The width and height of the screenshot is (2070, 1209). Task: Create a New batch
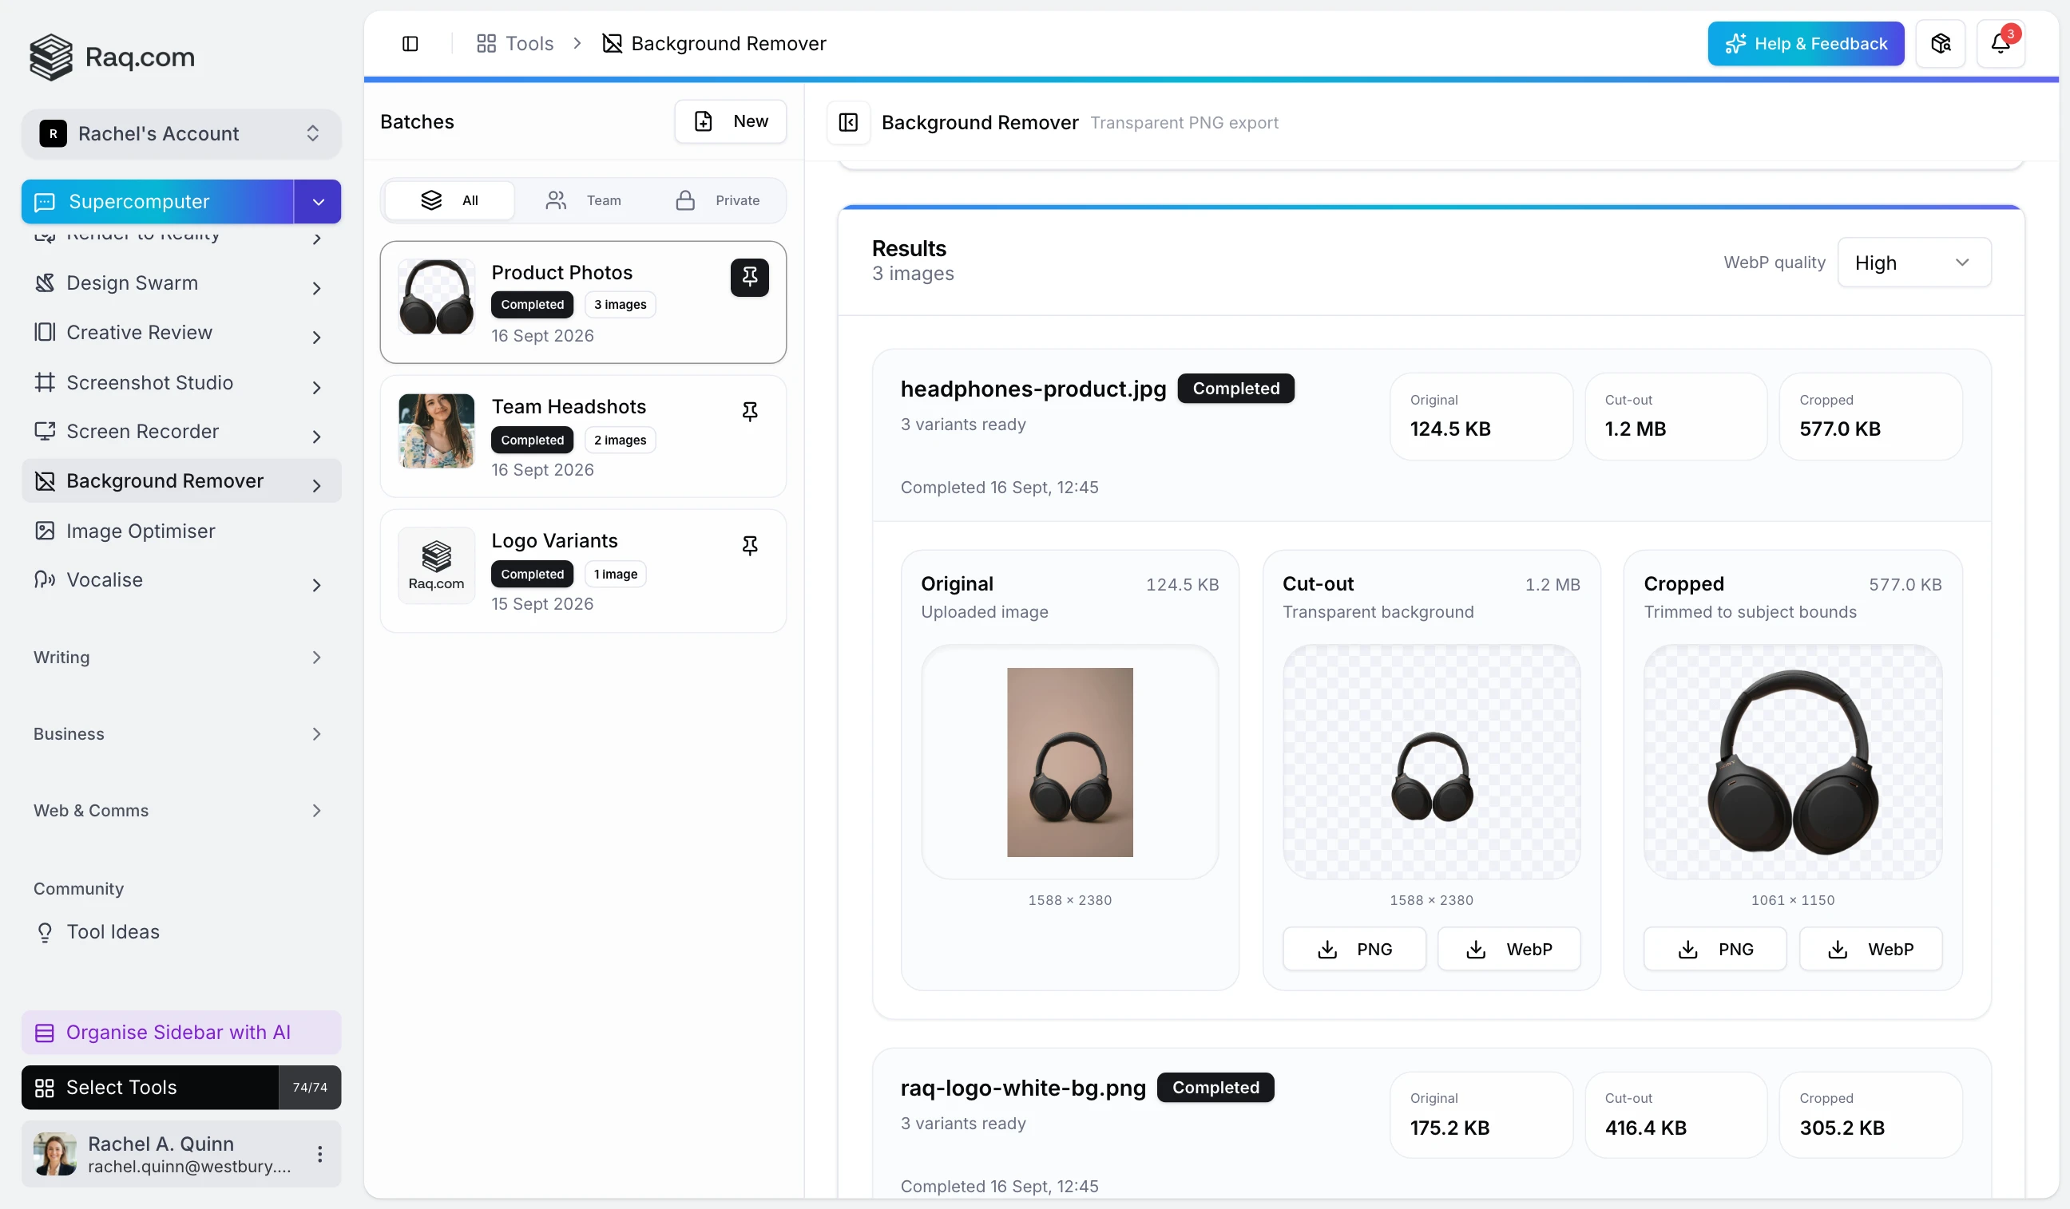tap(730, 121)
